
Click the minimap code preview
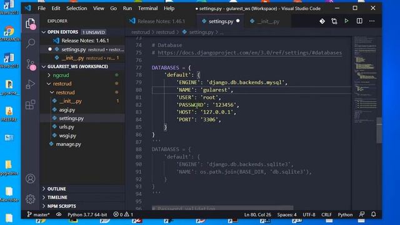[365, 79]
